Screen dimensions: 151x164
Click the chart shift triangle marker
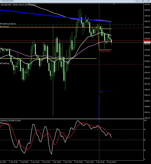pos(114,4)
